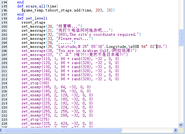Click the number 203 on line 196

point(99,10)
